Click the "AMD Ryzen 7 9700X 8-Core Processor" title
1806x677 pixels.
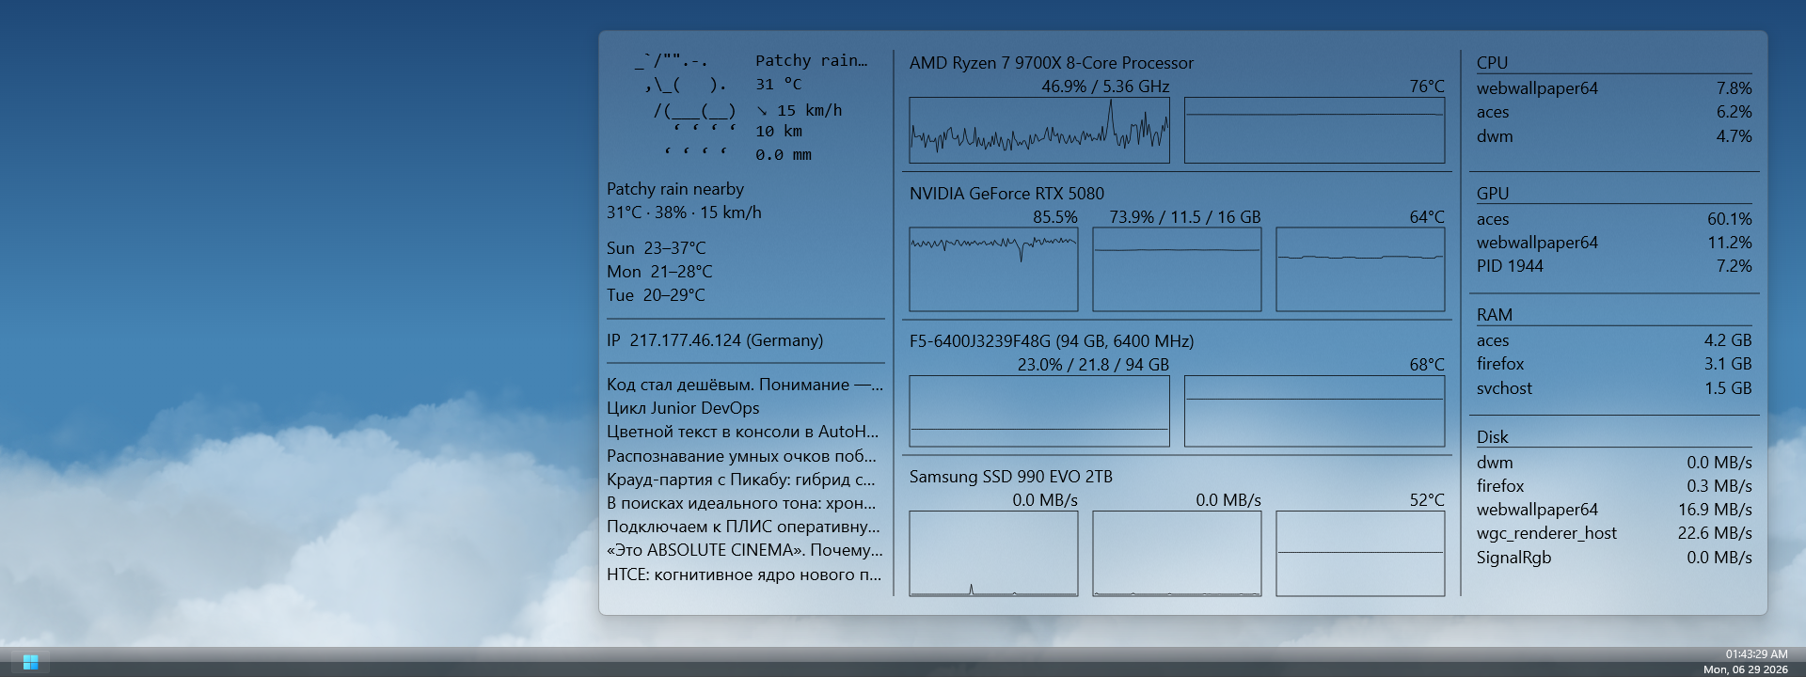tap(1052, 63)
